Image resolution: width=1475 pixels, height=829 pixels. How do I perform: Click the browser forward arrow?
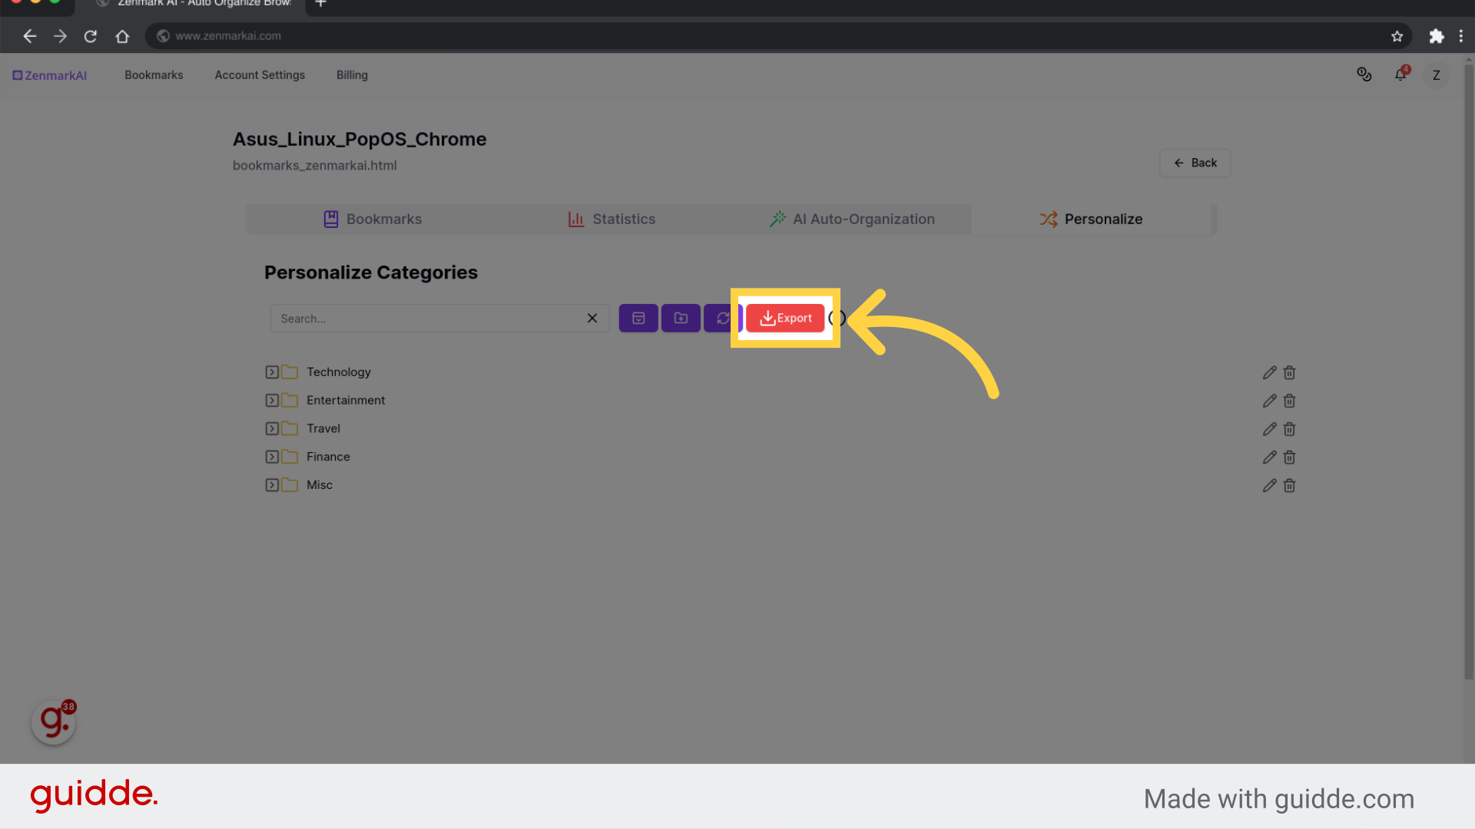pos(61,36)
